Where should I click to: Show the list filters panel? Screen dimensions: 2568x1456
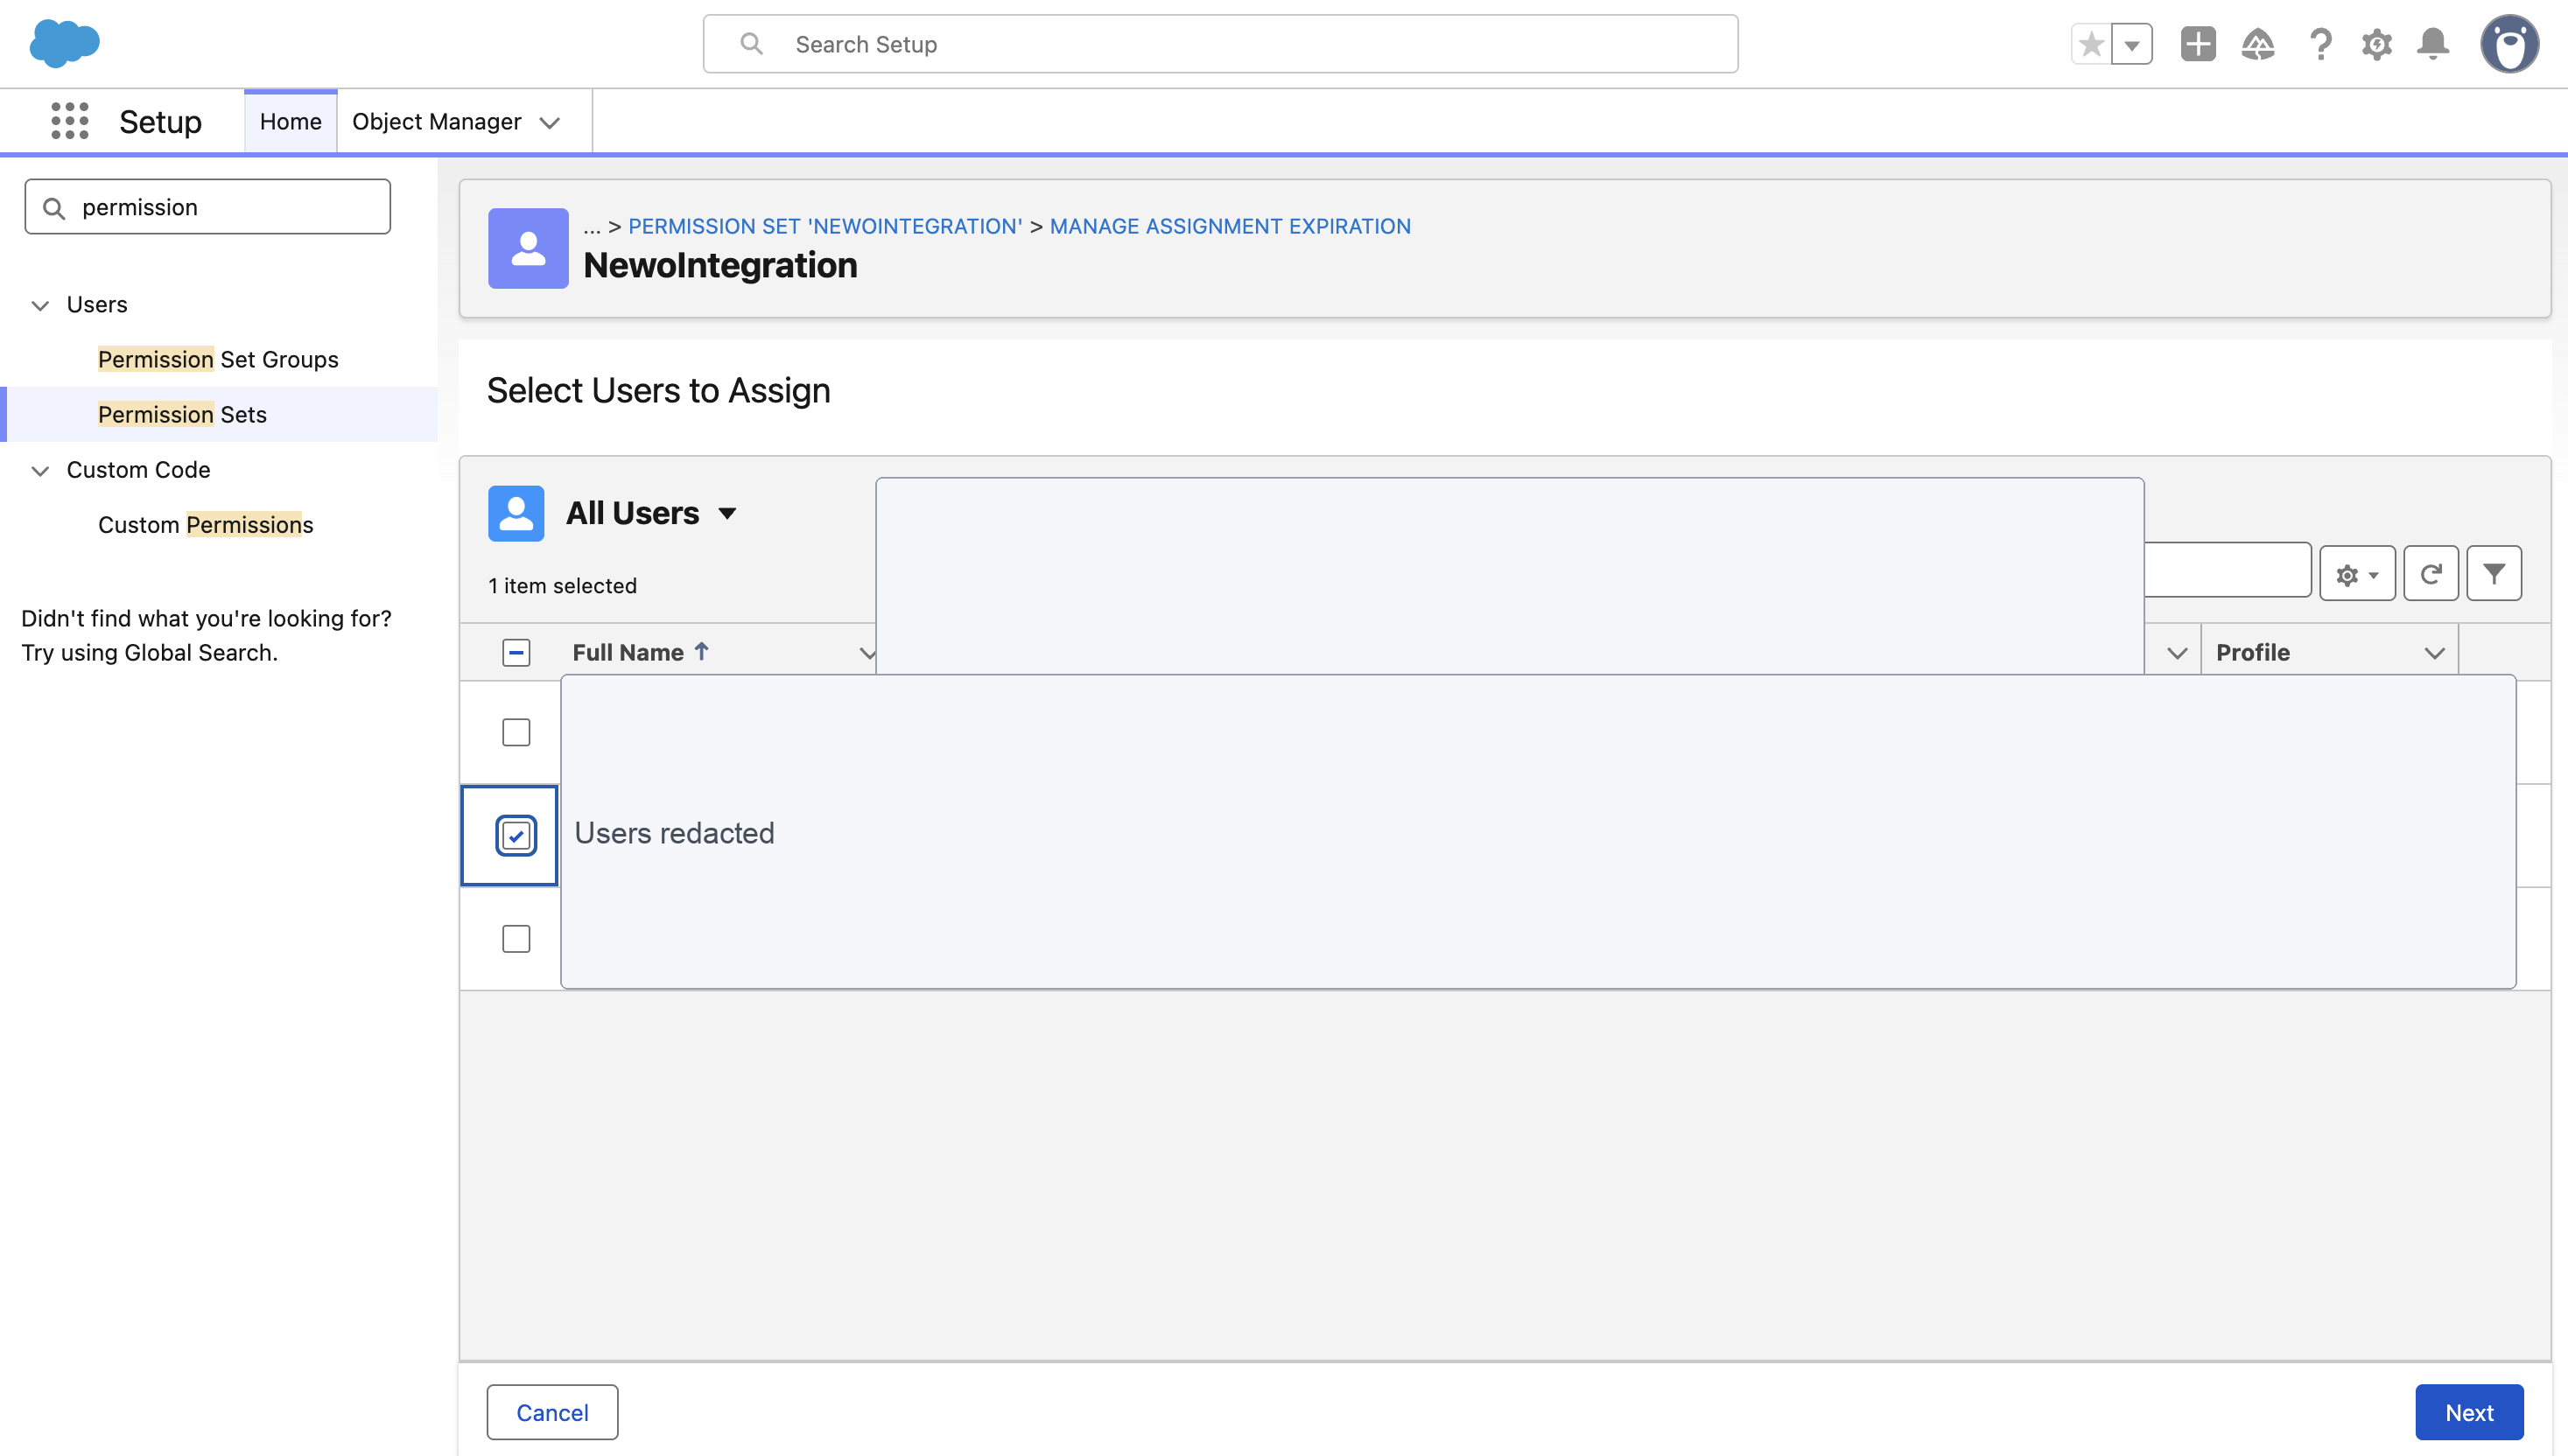click(x=2494, y=574)
